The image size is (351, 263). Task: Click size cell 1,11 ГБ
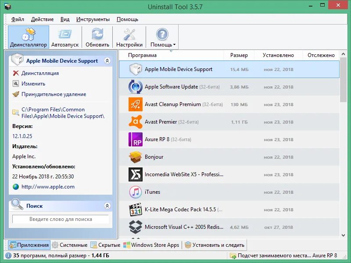pos(239,122)
